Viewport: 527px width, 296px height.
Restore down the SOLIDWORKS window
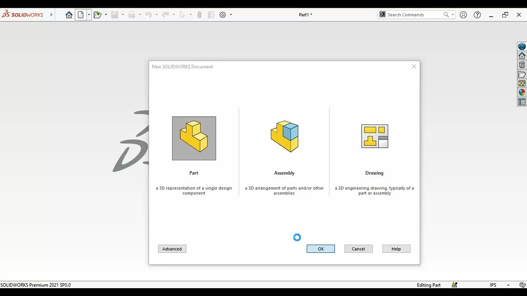pos(505,15)
